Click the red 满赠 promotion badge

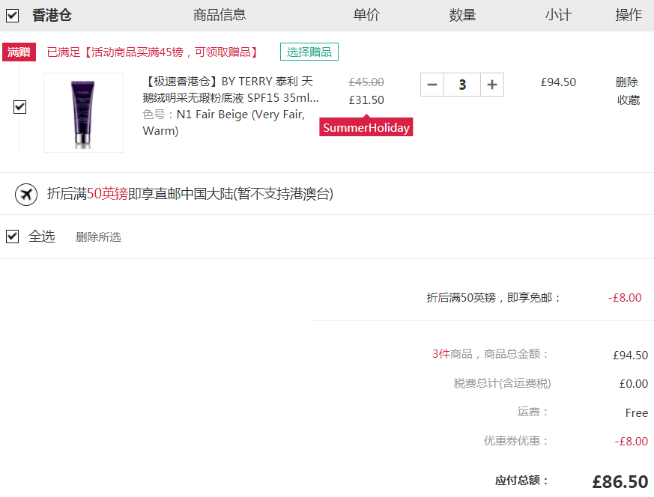coord(19,52)
